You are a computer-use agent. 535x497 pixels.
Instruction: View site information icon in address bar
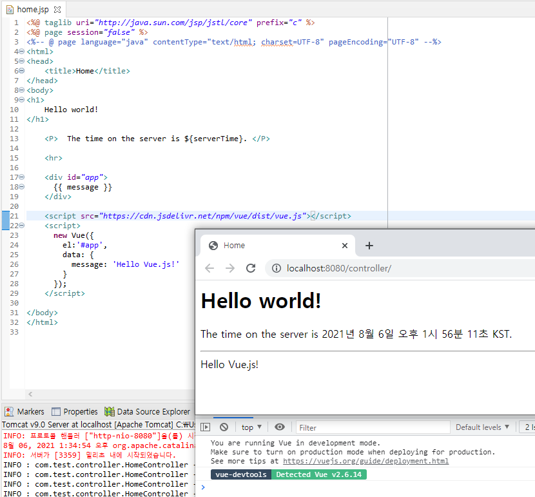point(277,268)
